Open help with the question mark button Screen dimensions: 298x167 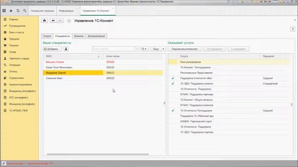[292, 29]
